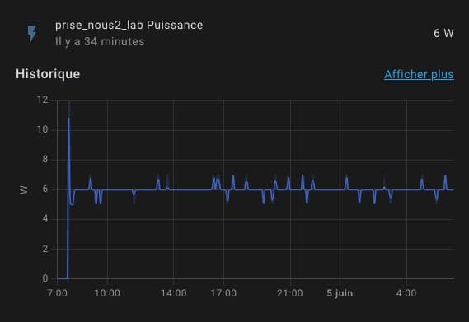Click the '6 W' current power value
This screenshot has width=469, height=322.
tap(443, 33)
